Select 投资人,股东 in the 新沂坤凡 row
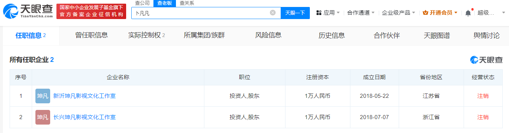509x133 pixels. (x=245, y=96)
